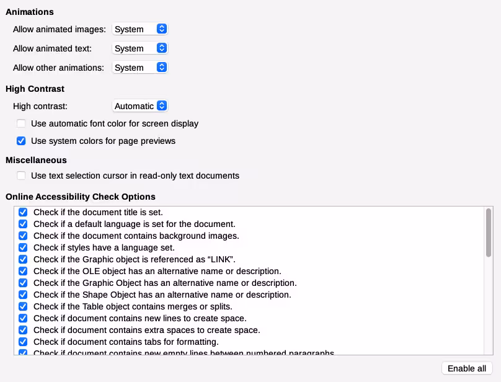Viewport: 501px width, 382px height.
Task: Disable the background images document check
Action: [23, 236]
